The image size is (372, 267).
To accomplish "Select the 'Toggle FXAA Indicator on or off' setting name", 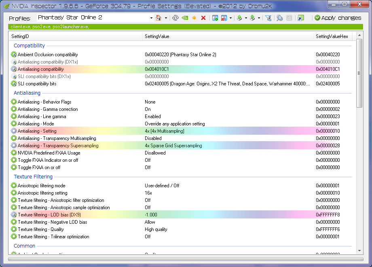I will point(48,160).
